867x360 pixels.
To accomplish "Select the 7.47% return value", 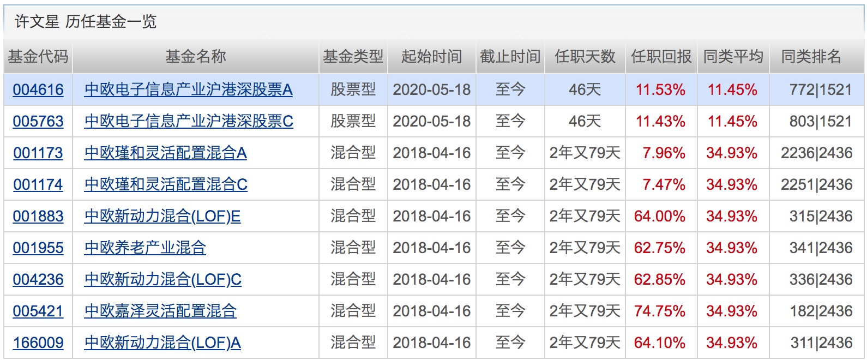I will coord(664,184).
